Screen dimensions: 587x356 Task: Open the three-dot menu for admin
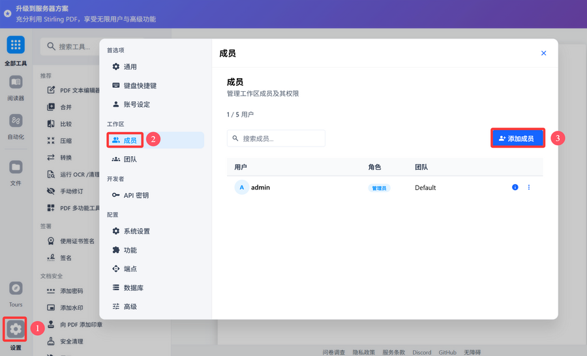(x=529, y=187)
